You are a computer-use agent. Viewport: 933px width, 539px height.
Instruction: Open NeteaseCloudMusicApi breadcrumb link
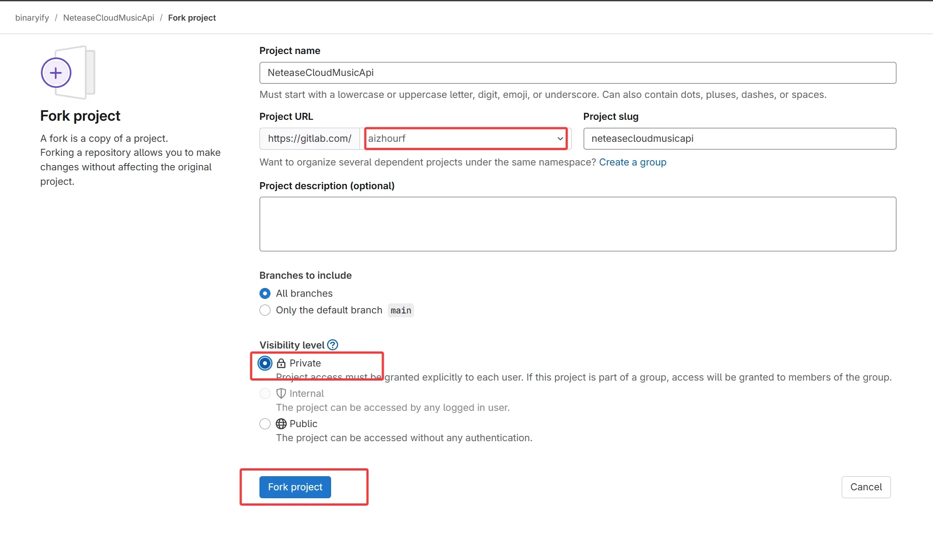point(108,18)
